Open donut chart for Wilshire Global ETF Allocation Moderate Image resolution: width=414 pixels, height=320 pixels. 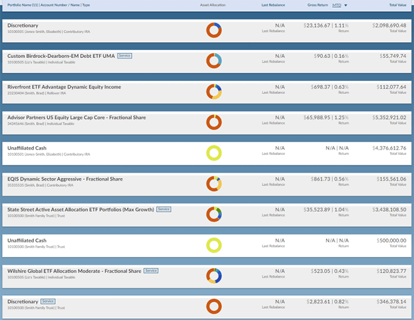point(214,276)
